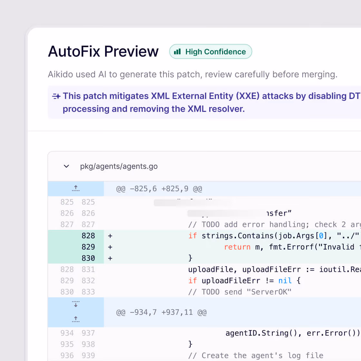
Task: Select the return m, fmt.Errorf line
Action: pos(292,247)
